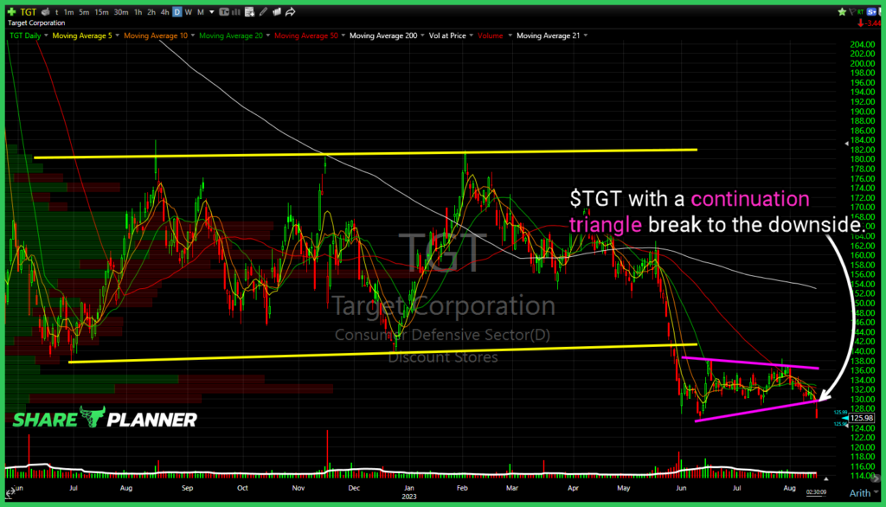Click the TGT ticker symbol
The height and width of the screenshot is (507, 886).
coord(29,12)
